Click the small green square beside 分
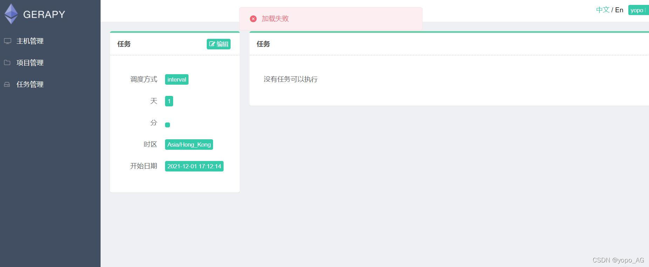The image size is (649, 267). point(168,125)
